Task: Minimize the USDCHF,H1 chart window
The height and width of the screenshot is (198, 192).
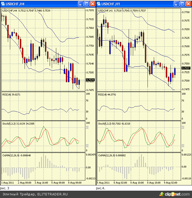Action: [x=176, y=4]
